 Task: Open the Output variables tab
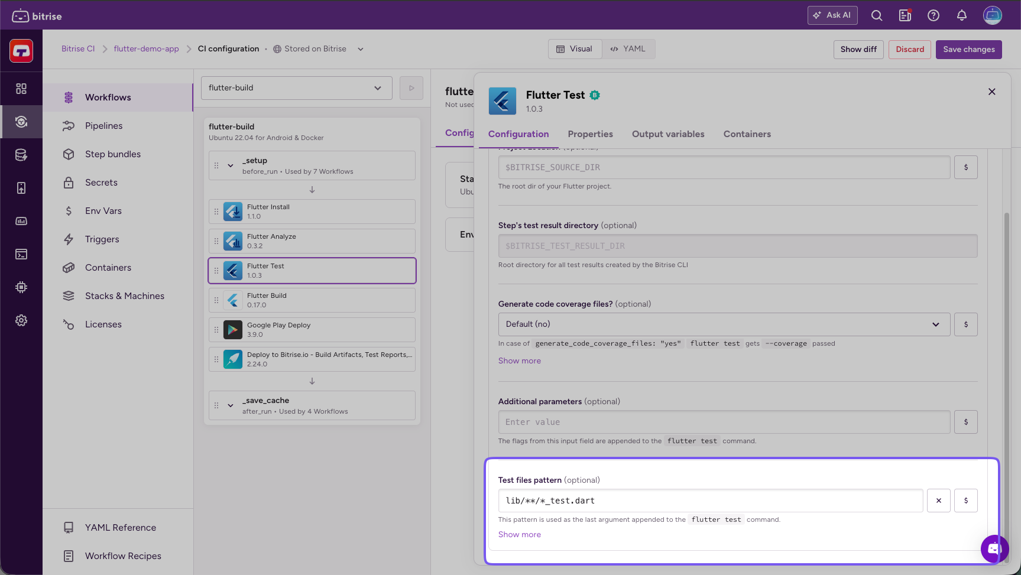click(x=668, y=134)
